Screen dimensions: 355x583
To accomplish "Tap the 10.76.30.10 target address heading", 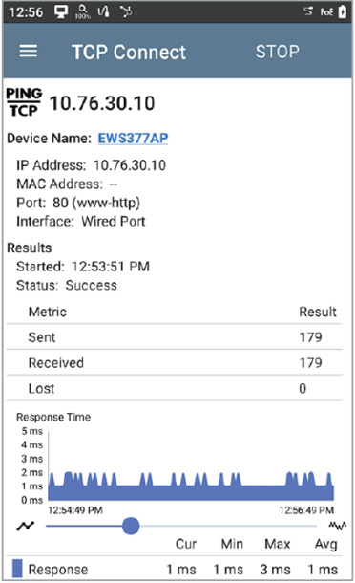I will click(102, 103).
